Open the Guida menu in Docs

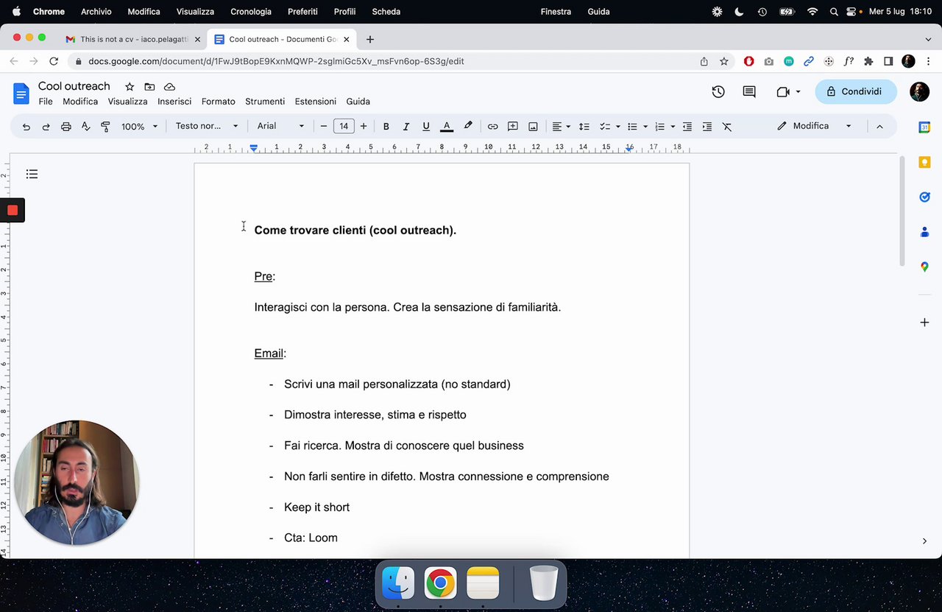[x=358, y=102]
